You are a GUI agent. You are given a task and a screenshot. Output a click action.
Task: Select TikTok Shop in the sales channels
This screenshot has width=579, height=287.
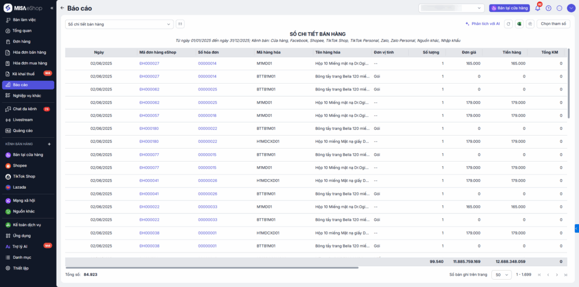pos(24,176)
